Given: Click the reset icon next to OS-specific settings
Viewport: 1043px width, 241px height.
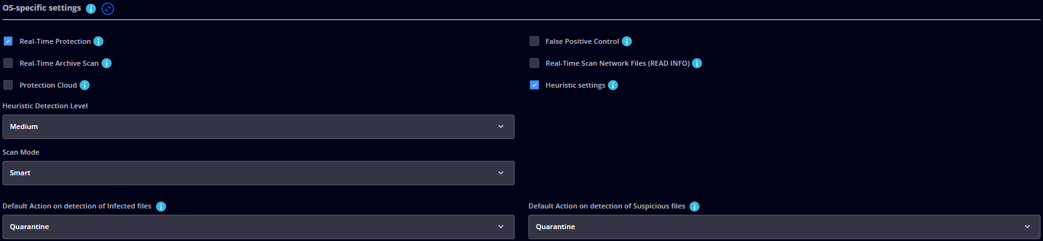Looking at the screenshot, I should click(x=108, y=9).
